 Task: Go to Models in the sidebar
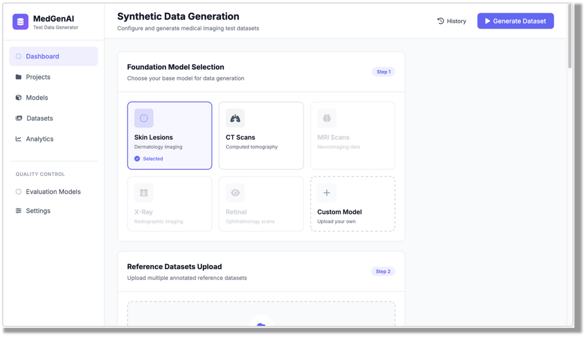37,98
